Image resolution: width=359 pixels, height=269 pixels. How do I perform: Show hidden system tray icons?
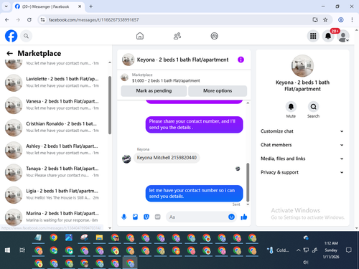click(298, 250)
